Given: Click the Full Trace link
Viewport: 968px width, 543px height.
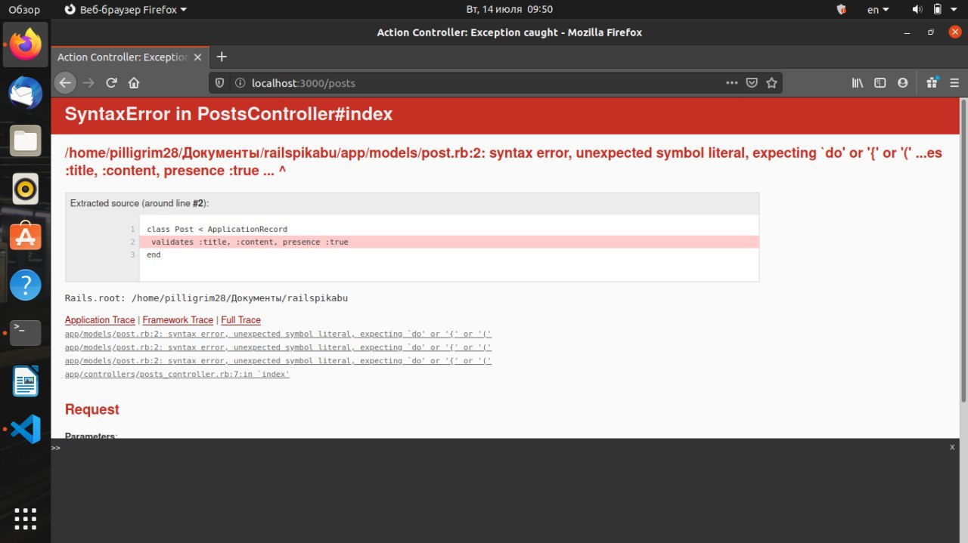Looking at the screenshot, I should (240, 320).
